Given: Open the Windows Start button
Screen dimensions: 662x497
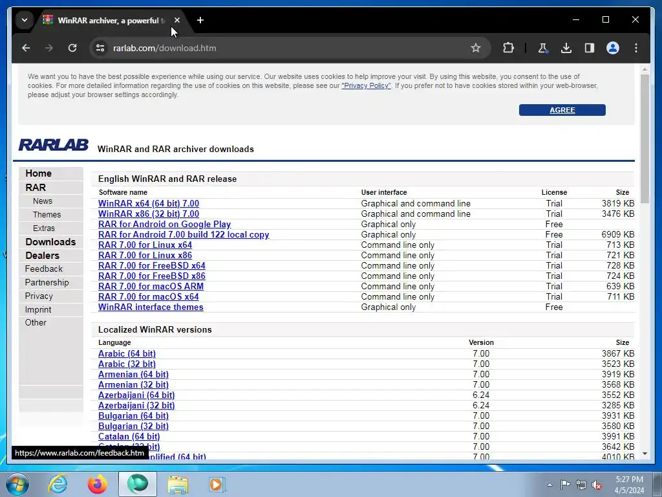Looking at the screenshot, I should 17,484.
